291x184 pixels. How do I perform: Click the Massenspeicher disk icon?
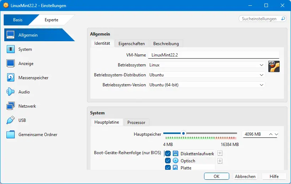pos(11,78)
